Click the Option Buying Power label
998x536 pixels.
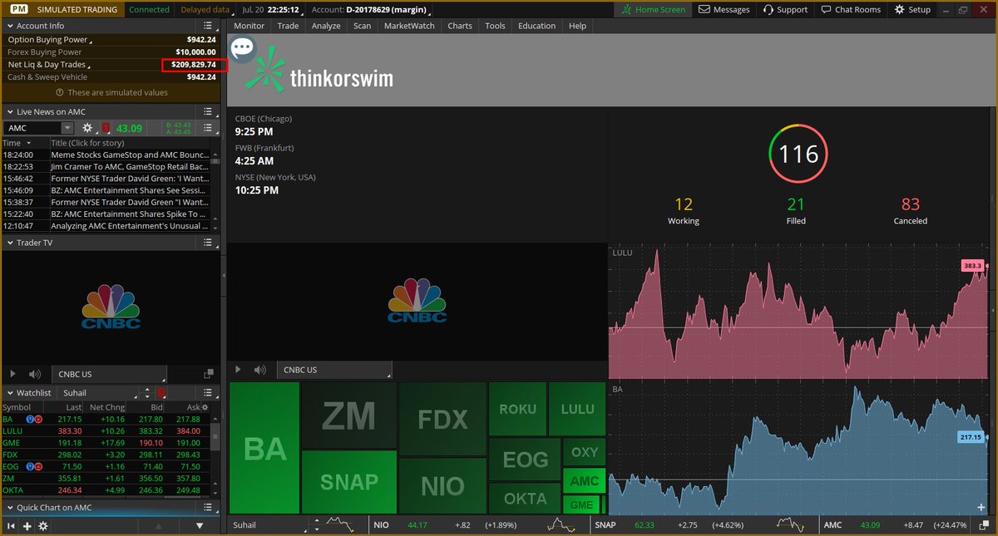tap(48, 39)
